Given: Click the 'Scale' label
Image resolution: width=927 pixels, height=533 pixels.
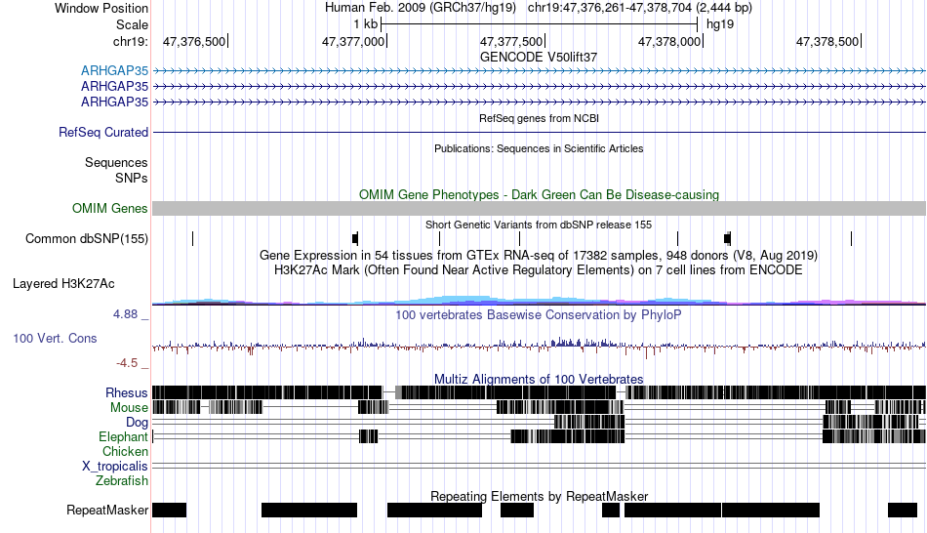Looking at the screenshot, I should 132,24.
